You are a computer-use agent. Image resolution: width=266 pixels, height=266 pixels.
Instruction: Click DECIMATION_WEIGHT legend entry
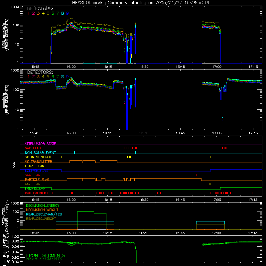pos(42,210)
